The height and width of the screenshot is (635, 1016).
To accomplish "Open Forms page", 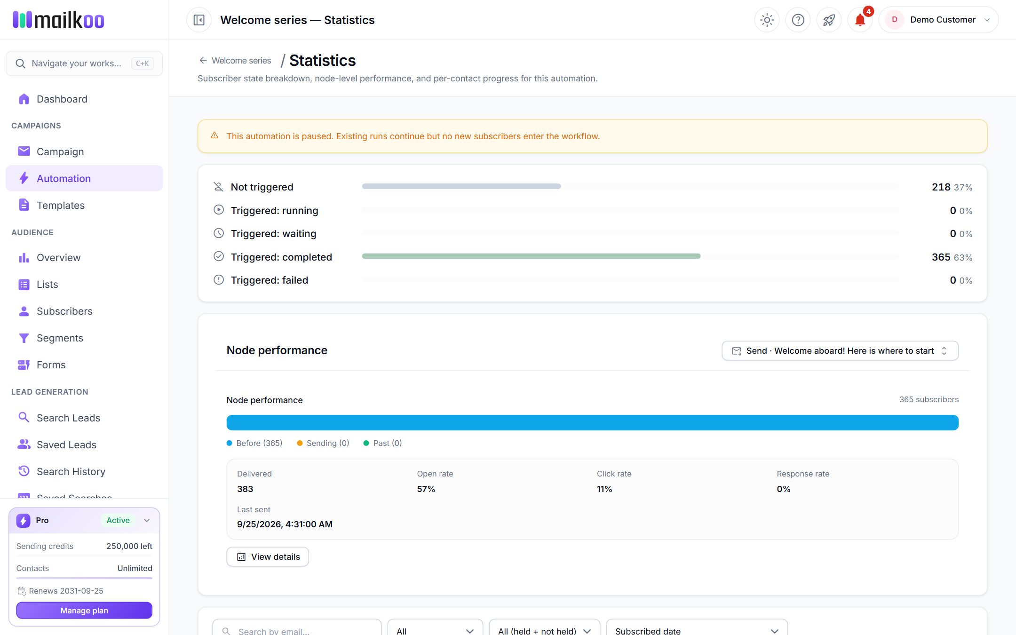I will 84,365.
